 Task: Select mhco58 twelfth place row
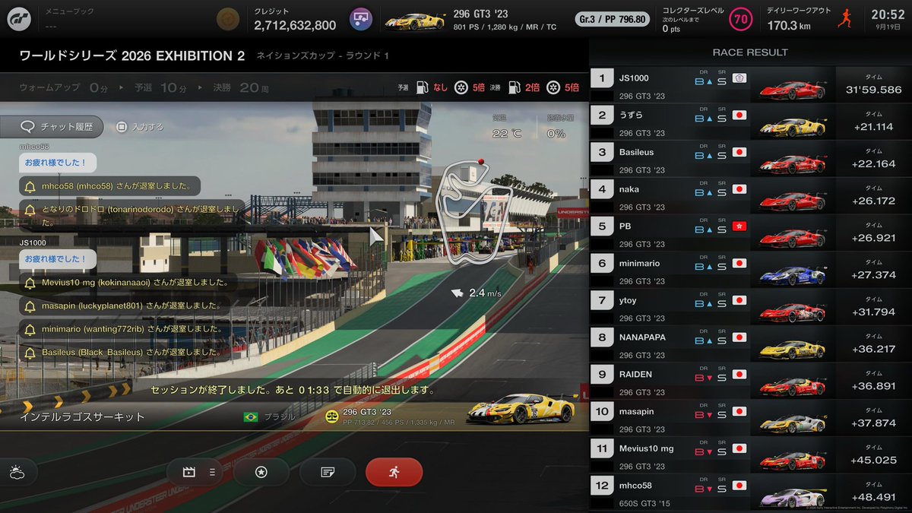pyautogui.click(x=750, y=492)
